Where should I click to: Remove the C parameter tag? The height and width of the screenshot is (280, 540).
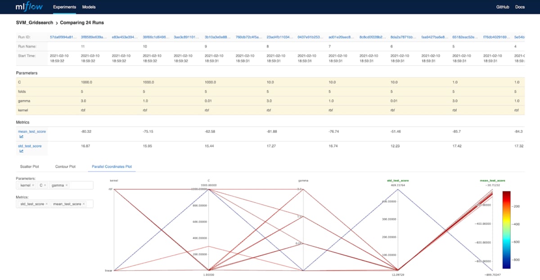pos(45,185)
